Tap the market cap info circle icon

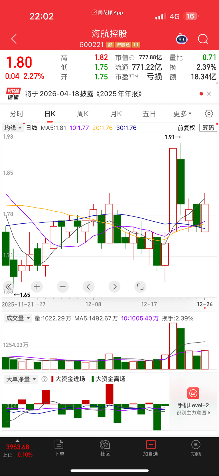(x=132, y=58)
